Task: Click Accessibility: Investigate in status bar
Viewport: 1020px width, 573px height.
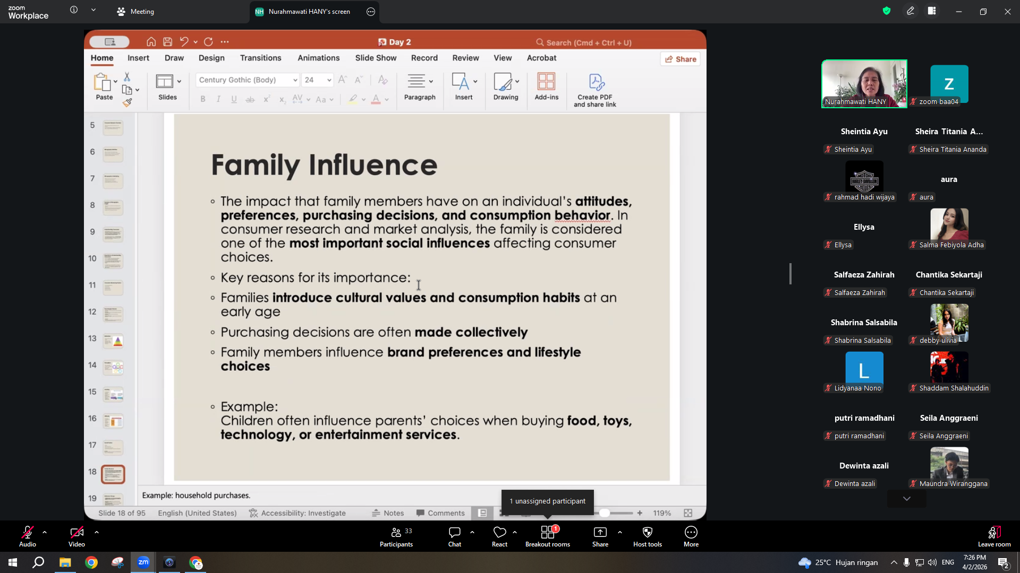Action: click(x=297, y=513)
